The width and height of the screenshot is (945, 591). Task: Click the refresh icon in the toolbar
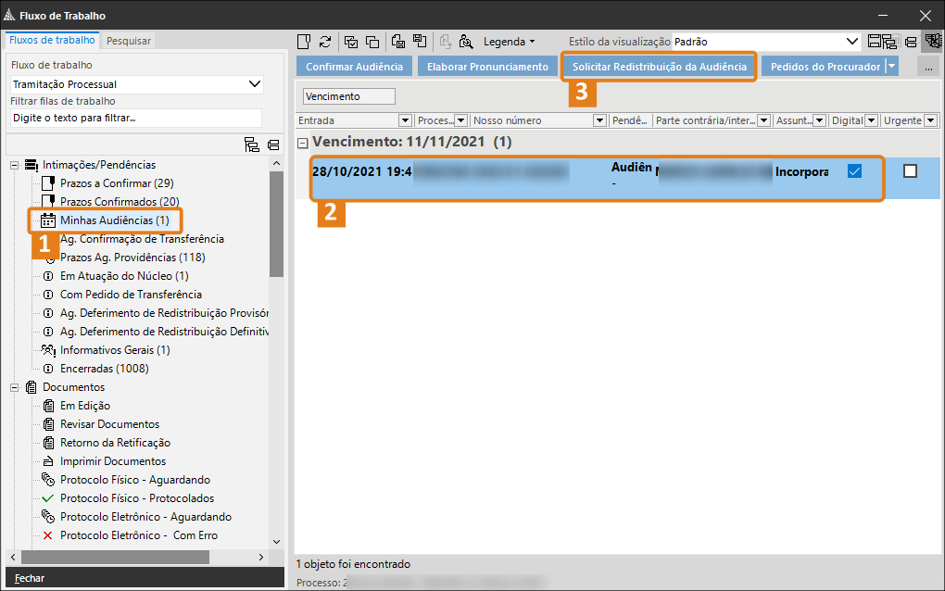pyautogui.click(x=325, y=42)
